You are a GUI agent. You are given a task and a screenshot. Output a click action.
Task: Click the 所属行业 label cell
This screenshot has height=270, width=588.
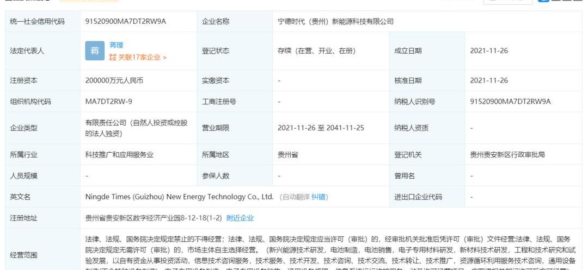click(x=43, y=154)
